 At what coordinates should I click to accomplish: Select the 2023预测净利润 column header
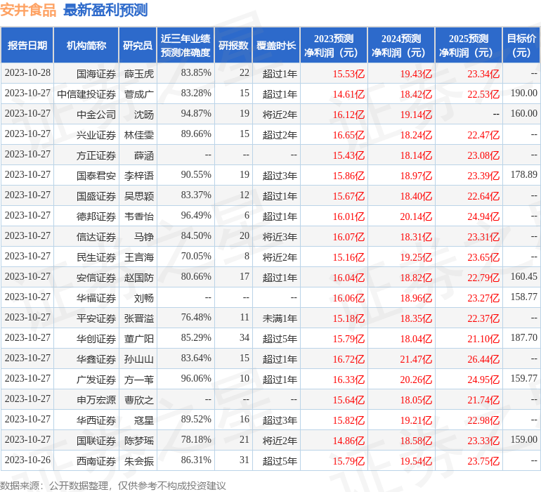coord(334,45)
